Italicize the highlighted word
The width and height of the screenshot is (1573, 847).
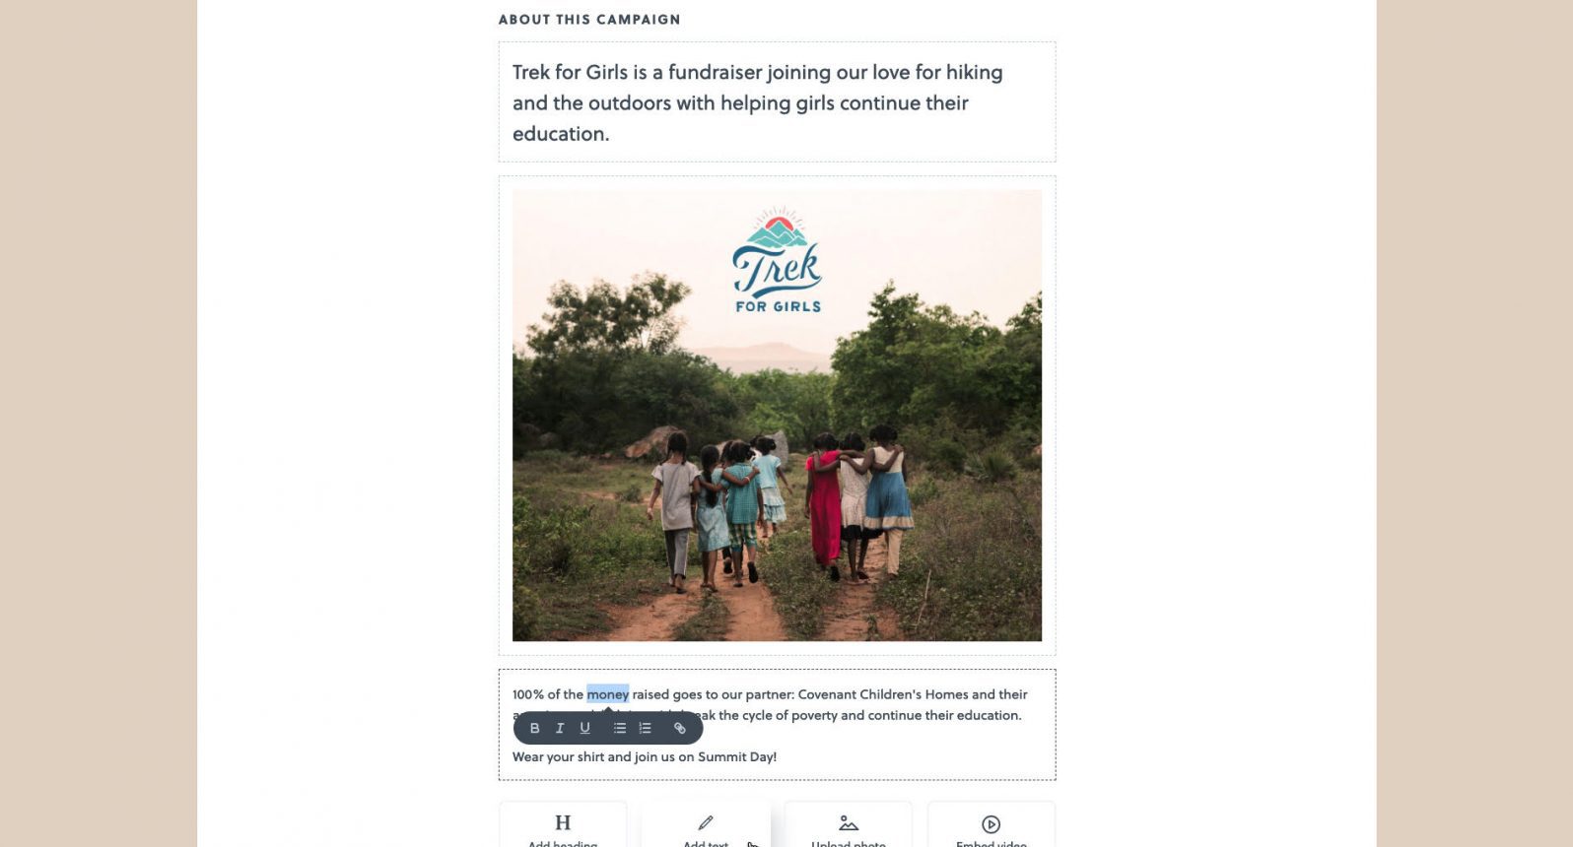tap(560, 729)
